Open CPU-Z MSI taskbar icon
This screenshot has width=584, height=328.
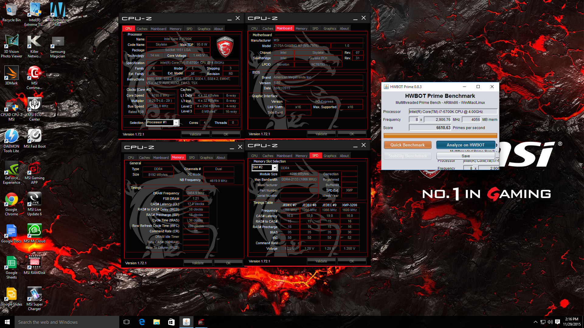201,322
